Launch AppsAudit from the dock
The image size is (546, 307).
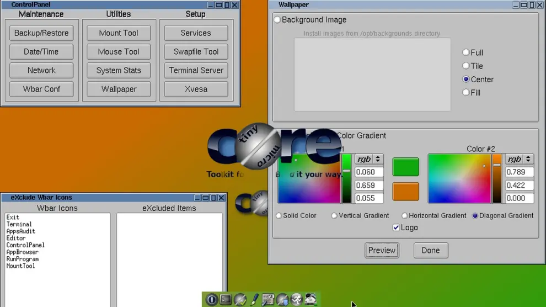click(x=240, y=299)
